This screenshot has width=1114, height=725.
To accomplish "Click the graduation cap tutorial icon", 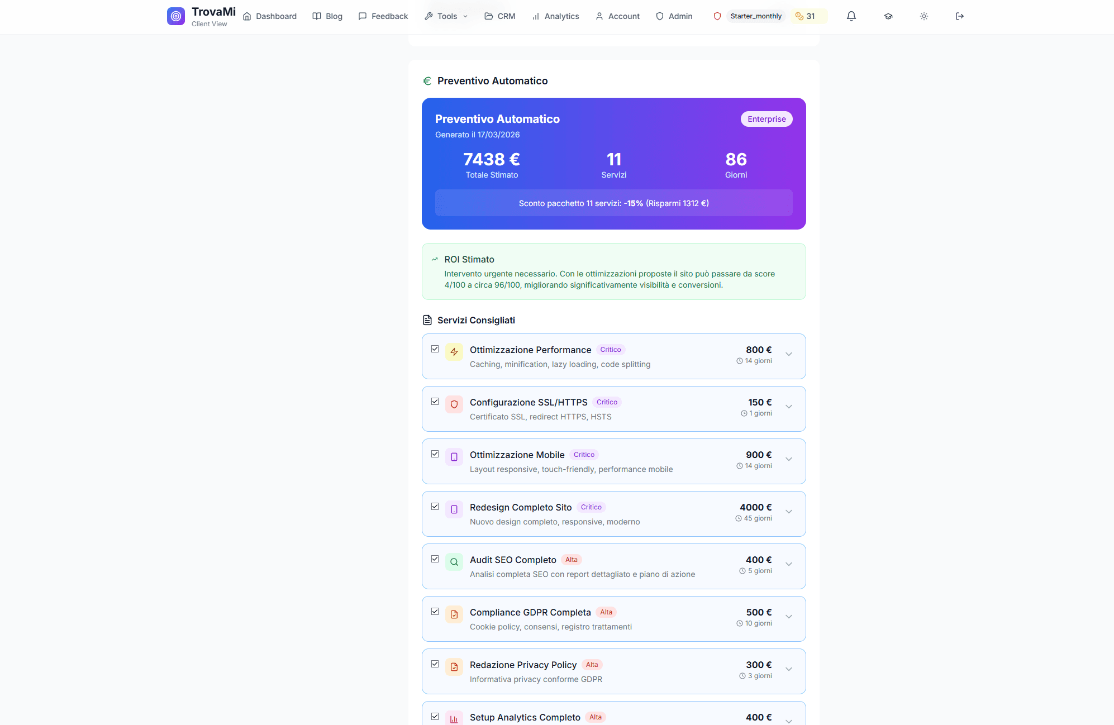I will (888, 16).
